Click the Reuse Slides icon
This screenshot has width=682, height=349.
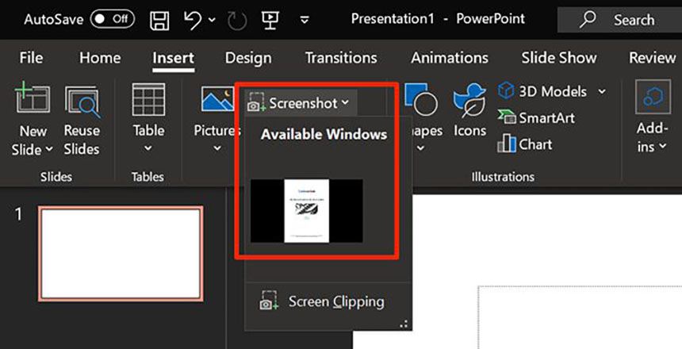coord(82,102)
